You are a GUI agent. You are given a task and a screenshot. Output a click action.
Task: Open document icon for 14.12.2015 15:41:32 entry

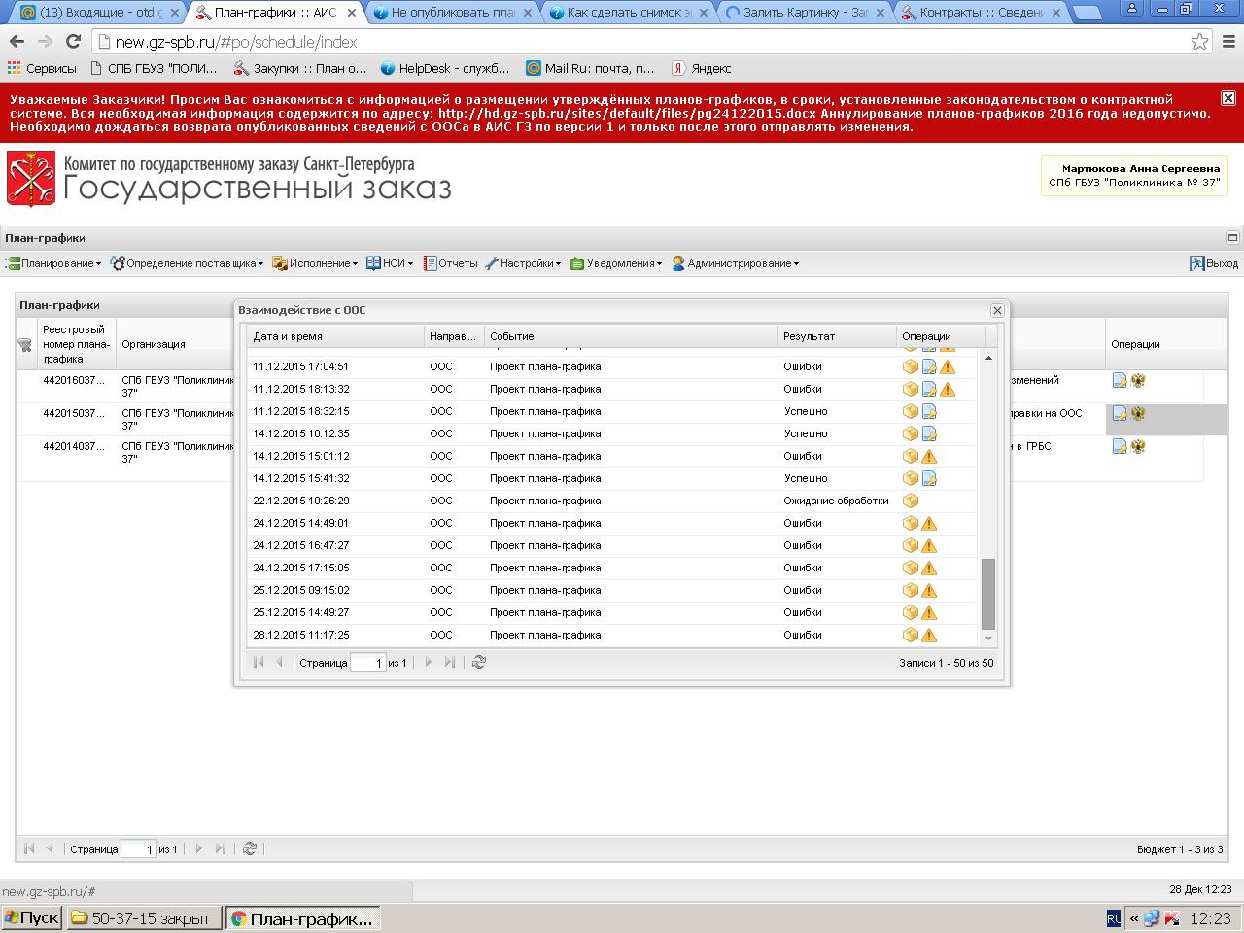click(929, 479)
